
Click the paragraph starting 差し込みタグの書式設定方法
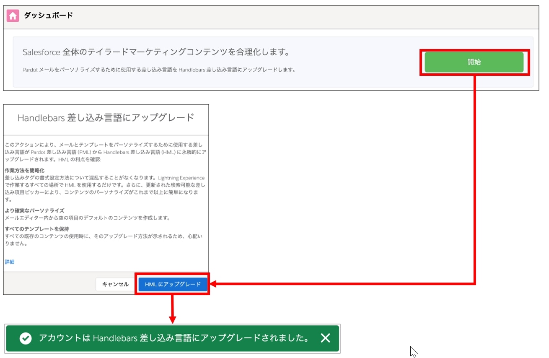(x=105, y=189)
